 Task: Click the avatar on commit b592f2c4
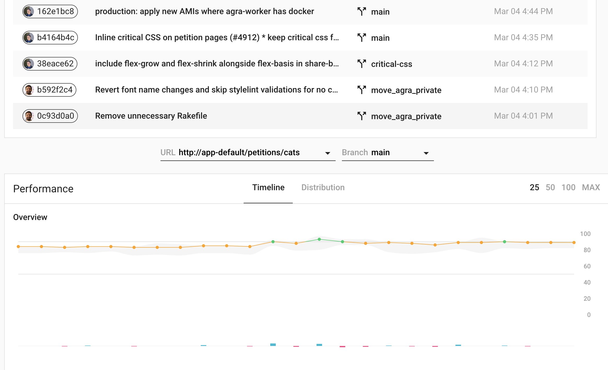click(x=29, y=90)
